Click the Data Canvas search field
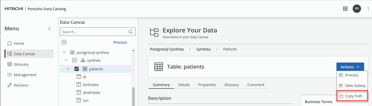372x106 pixels. coord(95,32)
